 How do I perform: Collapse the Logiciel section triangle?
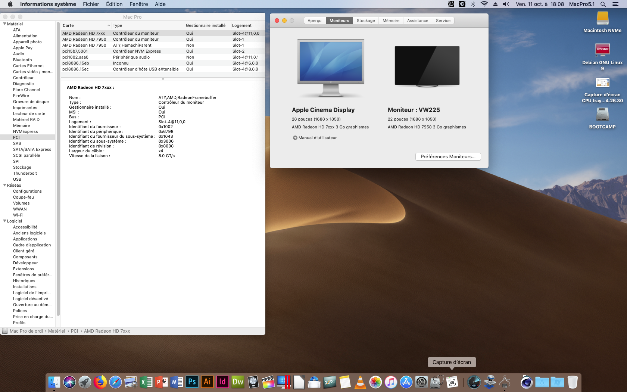click(x=4, y=221)
